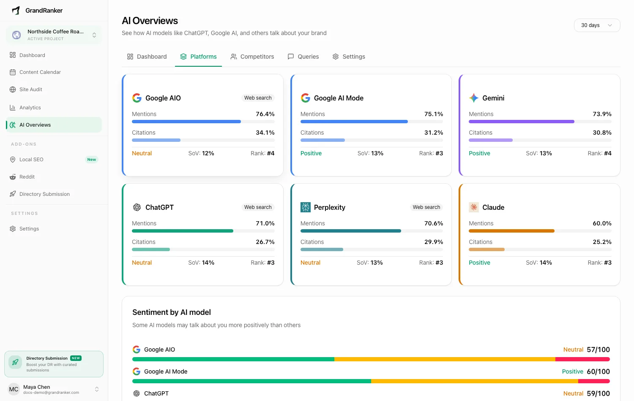
Task: Click the ChatGPT logo on ChatGPT card
Action: pos(137,207)
